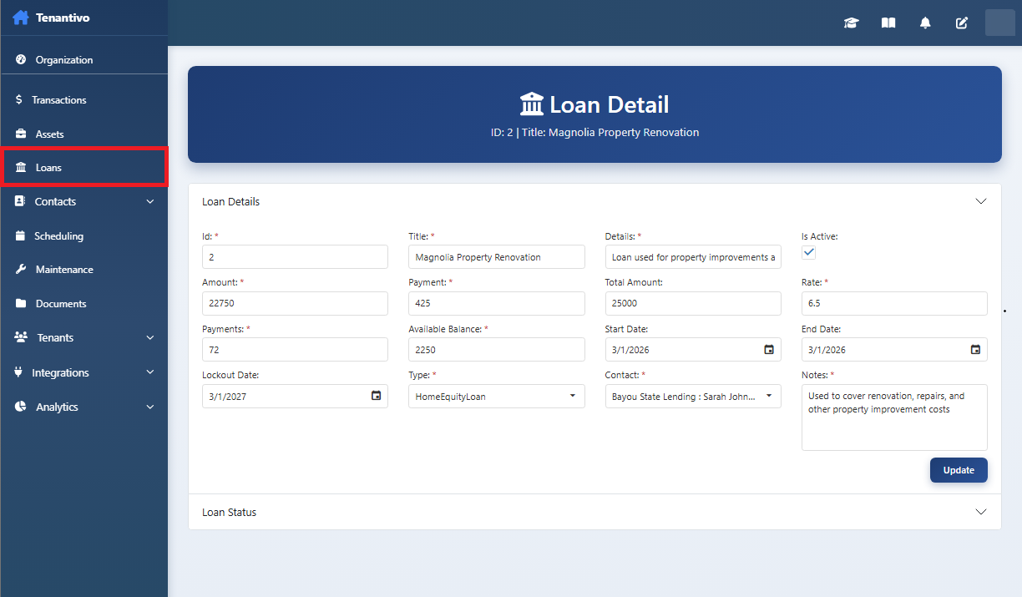
Task: Open the graduation cap tutorials icon
Action: [851, 23]
